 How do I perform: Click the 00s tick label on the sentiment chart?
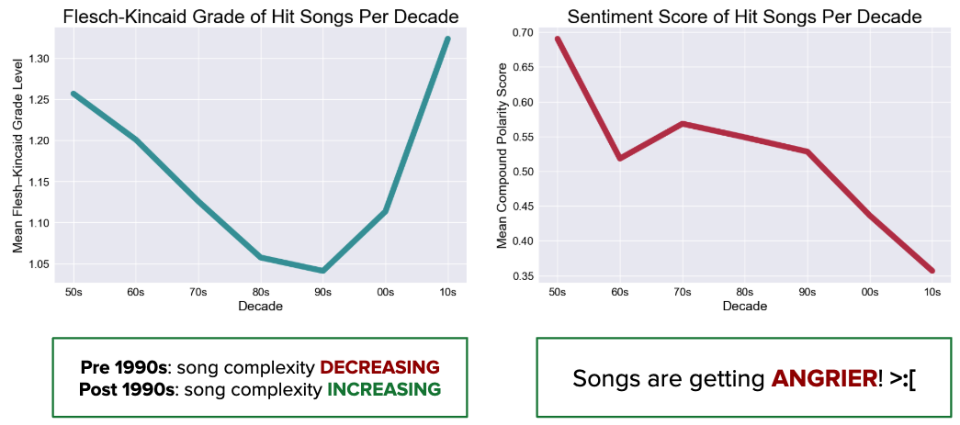[x=869, y=292]
